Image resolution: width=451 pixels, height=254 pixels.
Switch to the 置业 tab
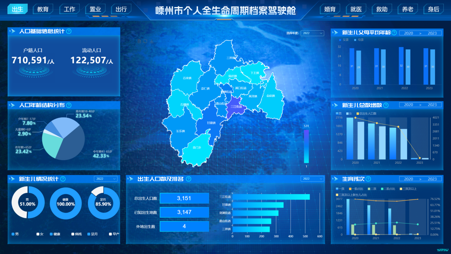tap(95, 9)
